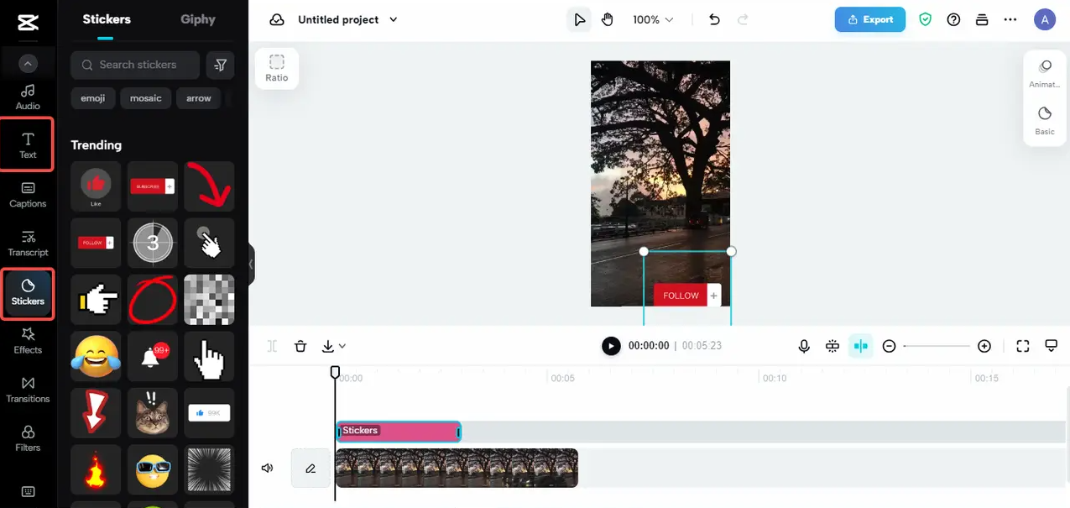
Task: Open cloud storage icon beside project name
Action: (277, 19)
